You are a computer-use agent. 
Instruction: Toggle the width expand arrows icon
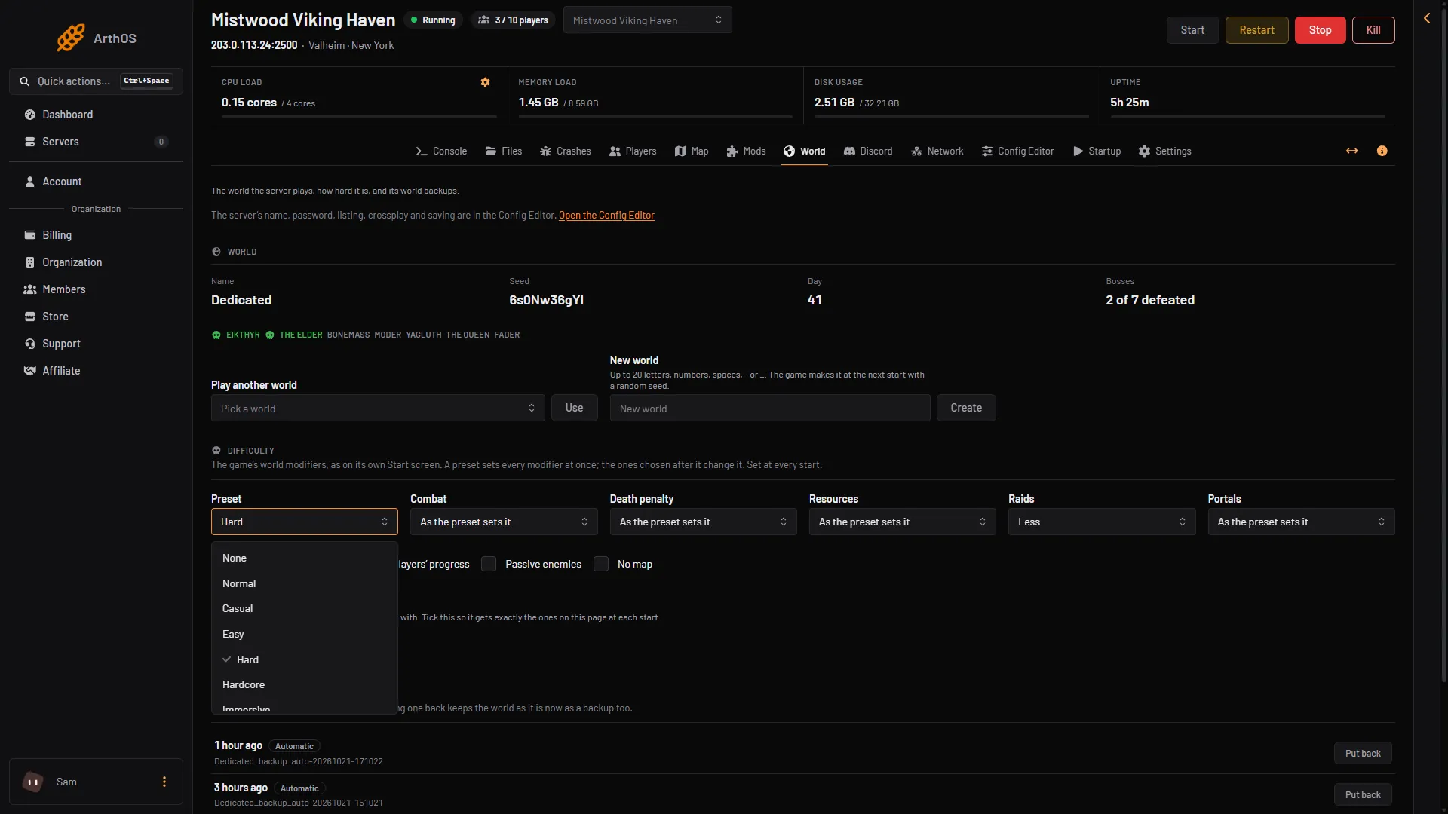coord(1351,151)
